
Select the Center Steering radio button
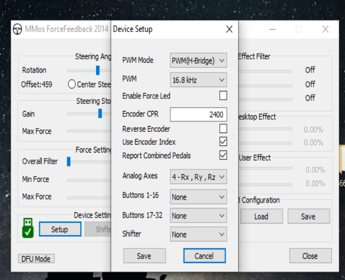click(x=72, y=84)
